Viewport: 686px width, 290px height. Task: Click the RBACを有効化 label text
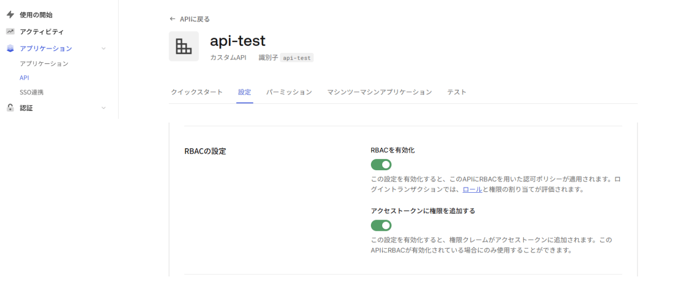[x=393, y=150]
